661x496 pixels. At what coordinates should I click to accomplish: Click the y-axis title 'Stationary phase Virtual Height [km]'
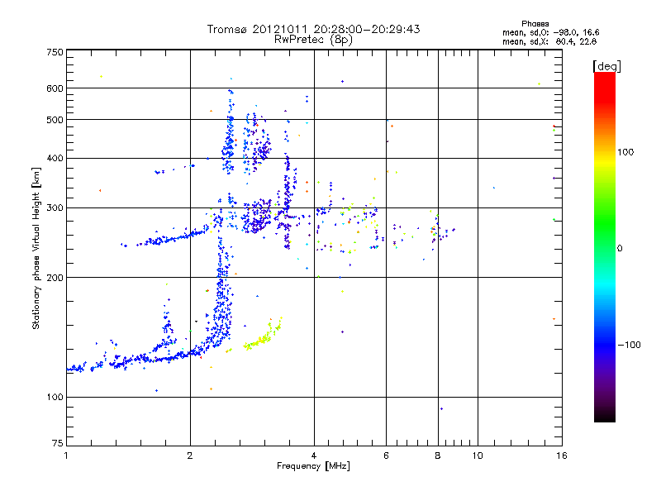tap(36, 248)
